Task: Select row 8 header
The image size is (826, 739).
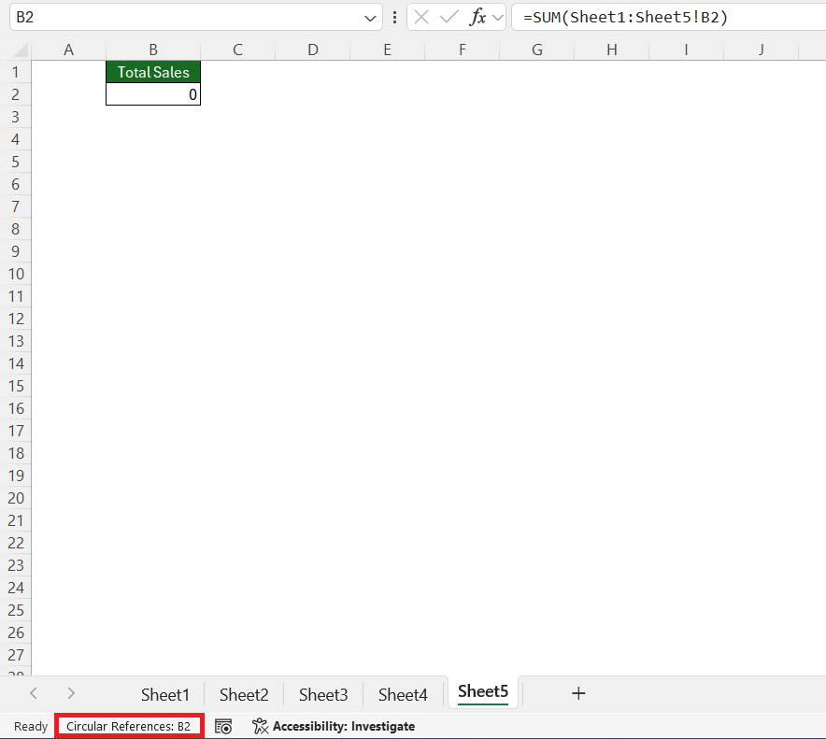Action: [16, 229]
